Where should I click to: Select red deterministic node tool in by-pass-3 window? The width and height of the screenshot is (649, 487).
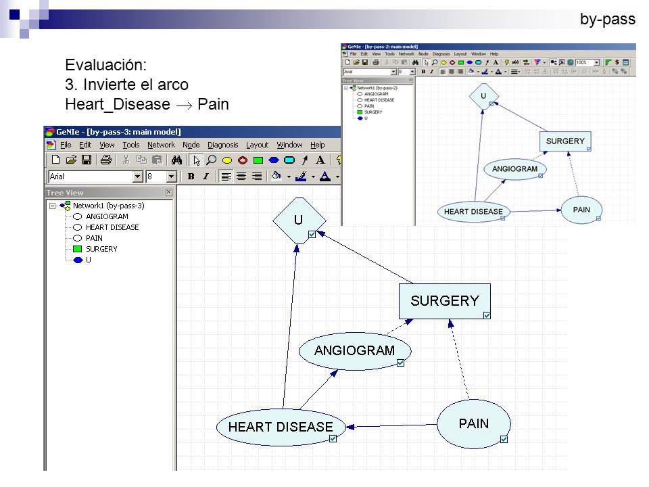(x=243, y=160)
